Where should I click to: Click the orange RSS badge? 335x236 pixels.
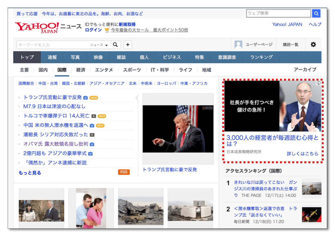click(124, 172)
